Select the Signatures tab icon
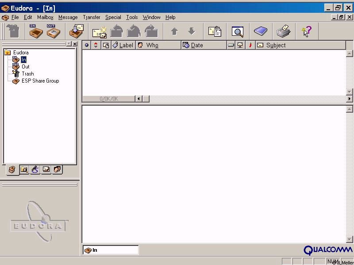The image size is (354, 265). (x=35, y=170)
